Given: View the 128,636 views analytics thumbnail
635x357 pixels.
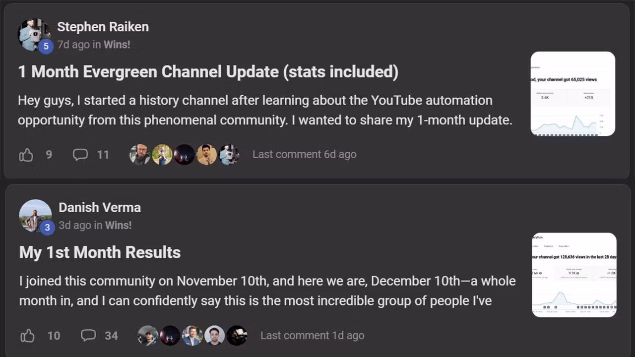Looking at the screenshot, I should point(574,275).
